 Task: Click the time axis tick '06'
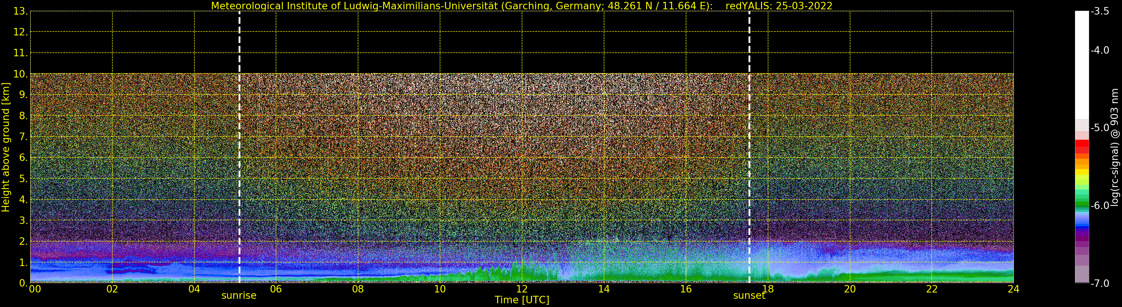point(276,289)
